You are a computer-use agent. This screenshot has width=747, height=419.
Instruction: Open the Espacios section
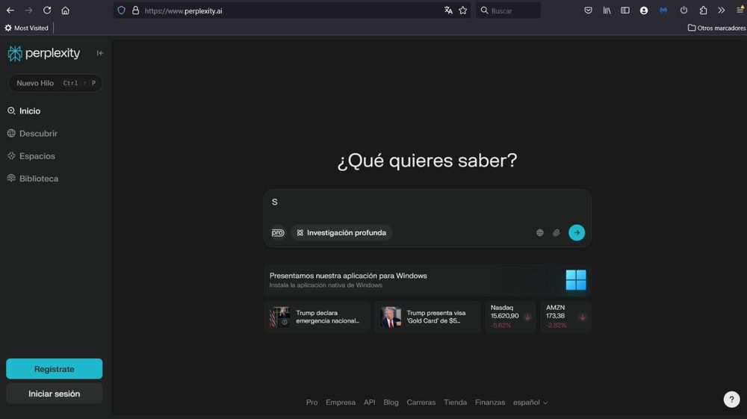pos(31,155)
